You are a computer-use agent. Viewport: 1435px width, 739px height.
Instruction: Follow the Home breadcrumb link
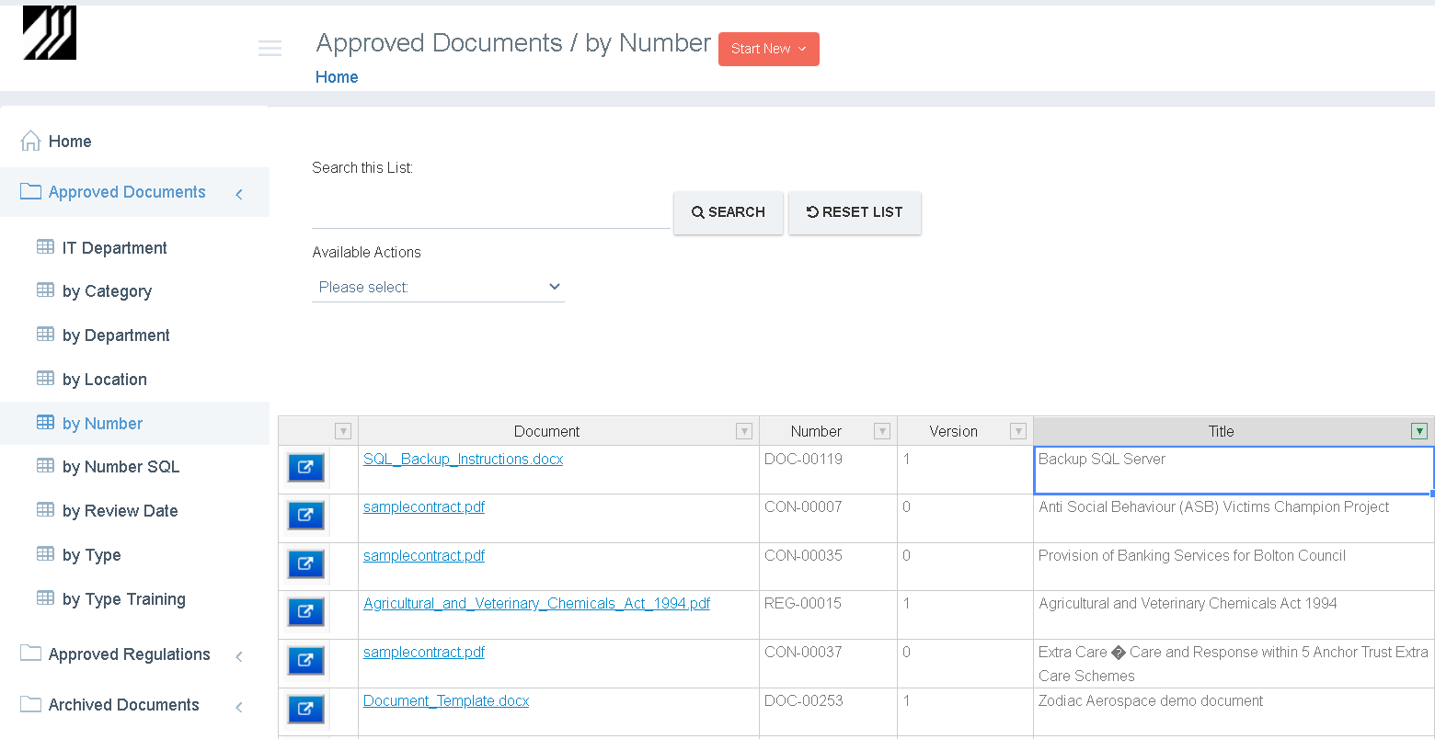tap(337, 77)
